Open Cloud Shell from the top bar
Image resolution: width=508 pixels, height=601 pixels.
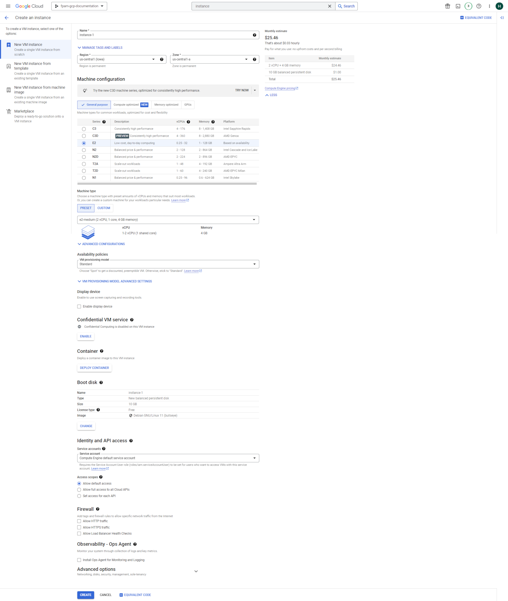coord(458,6)
